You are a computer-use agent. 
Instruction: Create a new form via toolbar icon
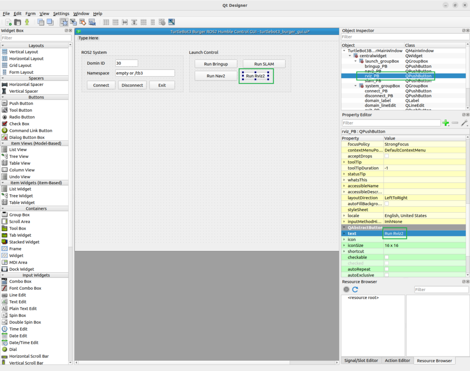(x=8, y=22)
